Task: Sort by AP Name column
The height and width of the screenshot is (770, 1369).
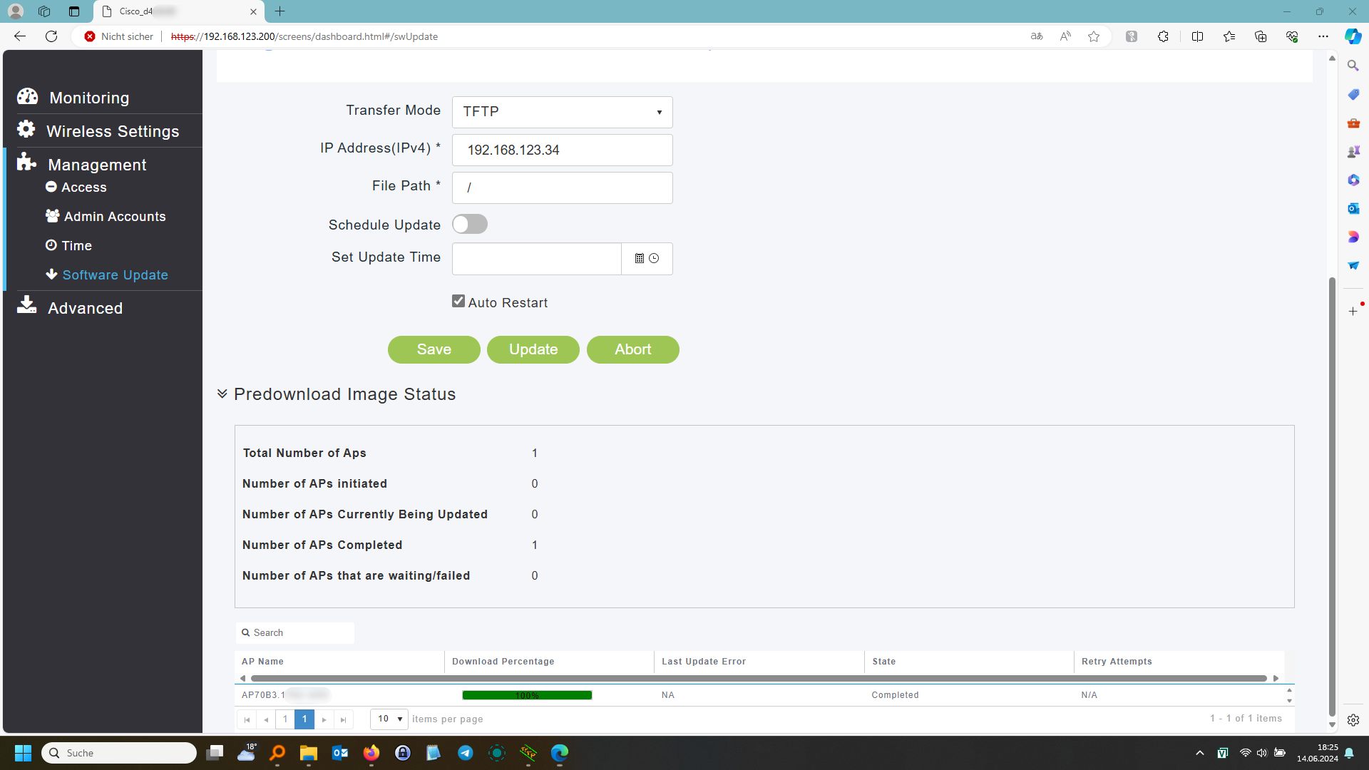Action: (x=262, y=662)
